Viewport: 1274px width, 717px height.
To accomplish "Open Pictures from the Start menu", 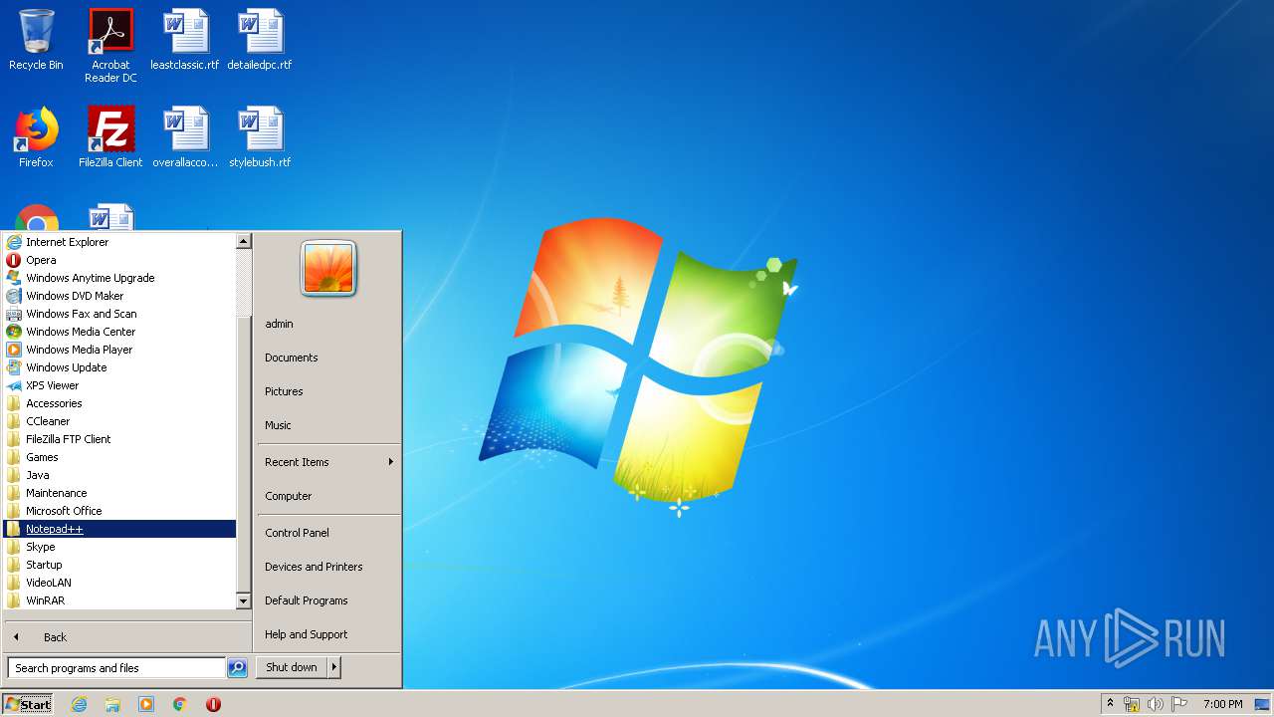I will click(328, 391).
